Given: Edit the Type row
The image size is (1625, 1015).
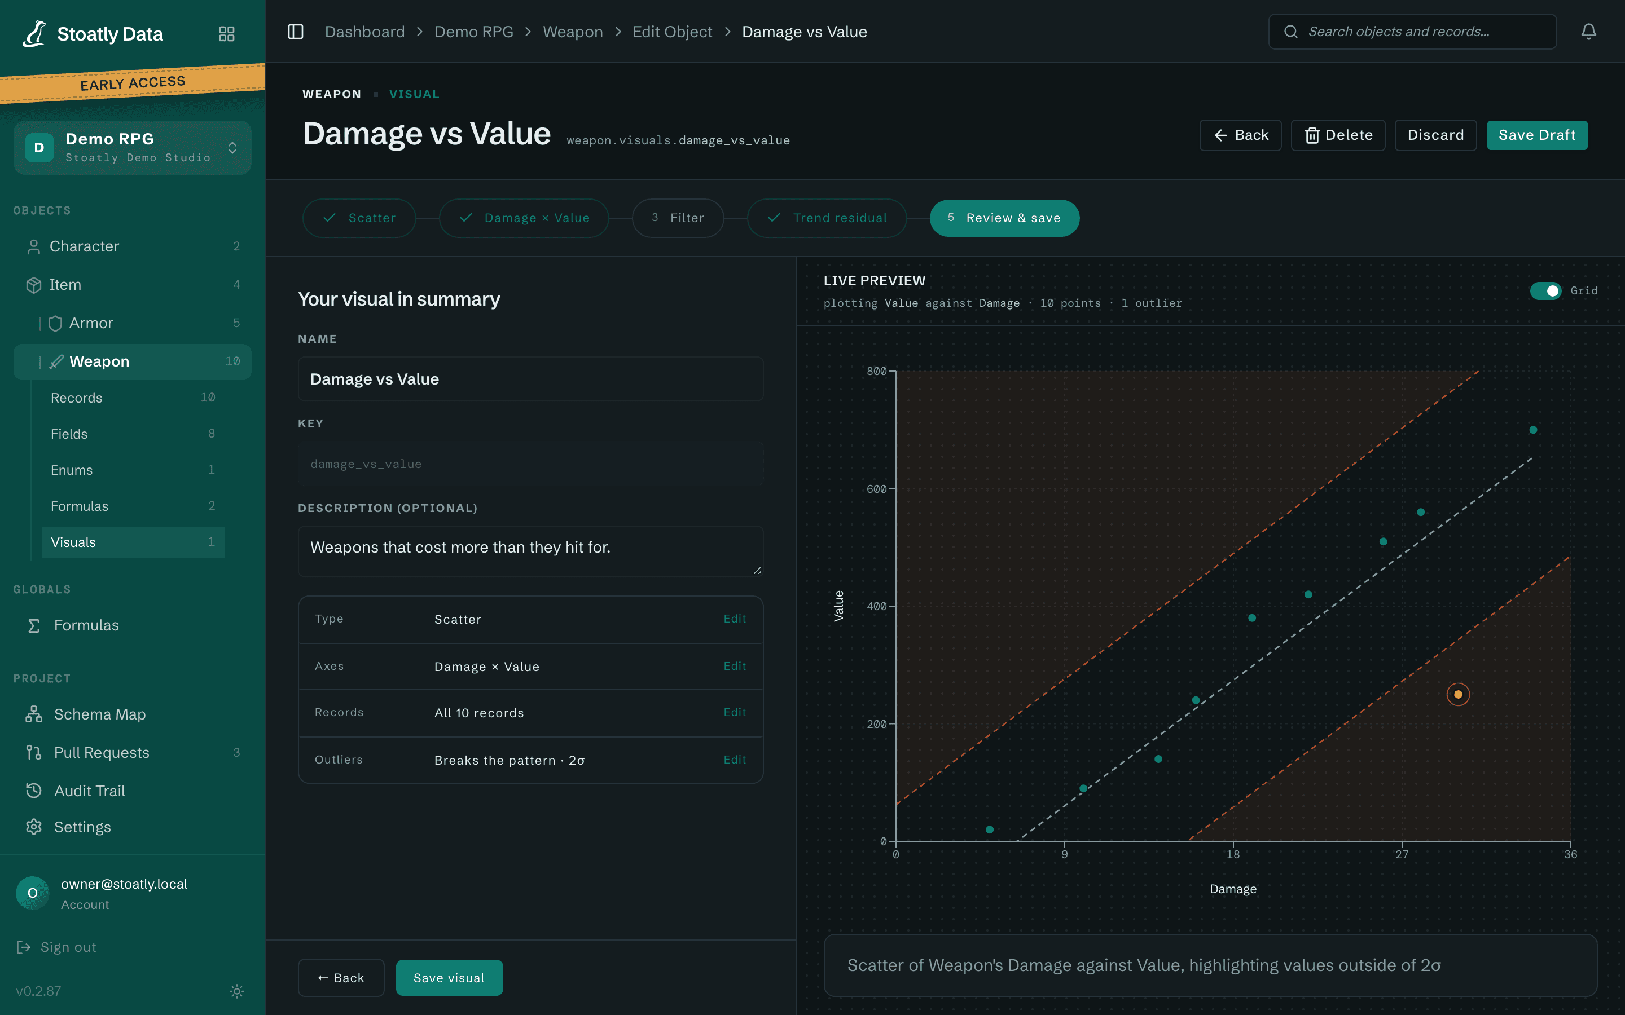Looking at the screenshot, I should pos(734,619).
